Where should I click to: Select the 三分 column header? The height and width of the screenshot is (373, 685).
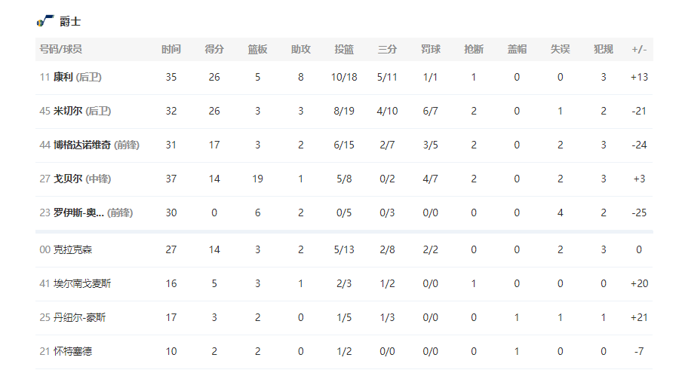[x=387, y=49]
